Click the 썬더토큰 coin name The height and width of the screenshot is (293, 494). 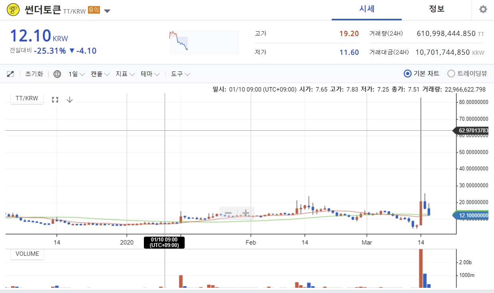tap(43, 10)
